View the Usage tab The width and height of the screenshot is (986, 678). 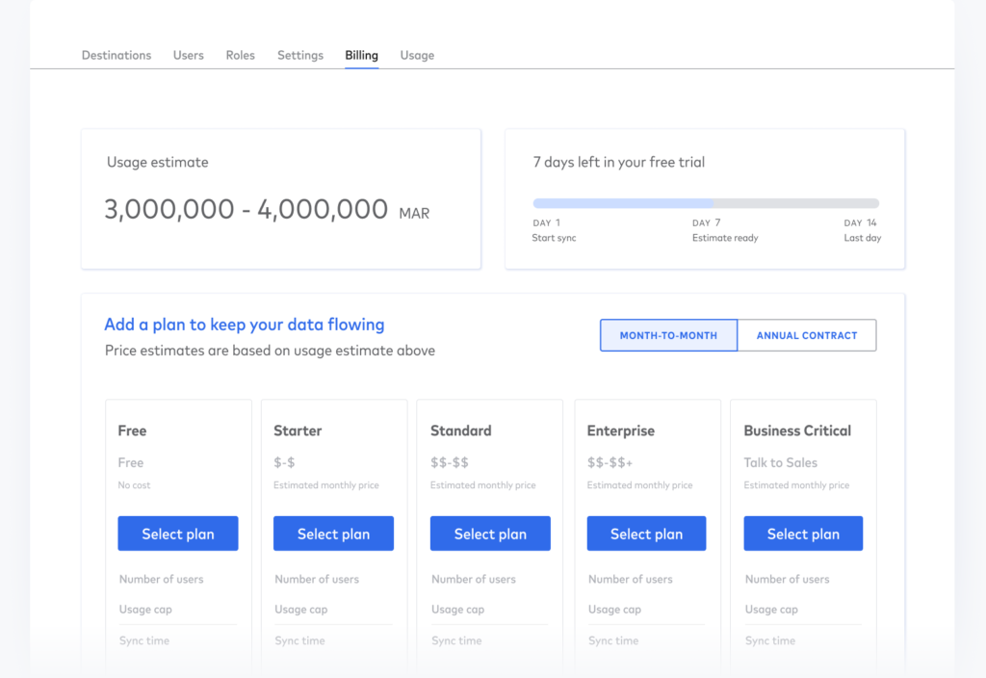coord(417,55)
